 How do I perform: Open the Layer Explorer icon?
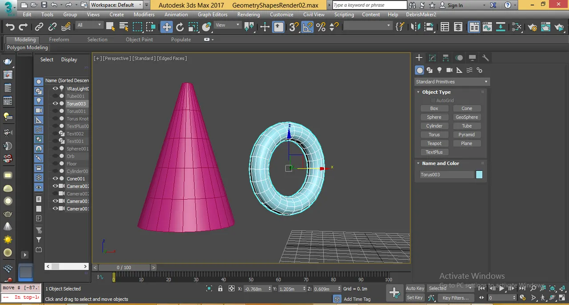click(x=458, y=27)
